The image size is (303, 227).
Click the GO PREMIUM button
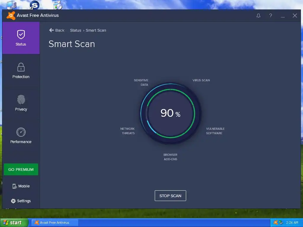coord(21,169)
